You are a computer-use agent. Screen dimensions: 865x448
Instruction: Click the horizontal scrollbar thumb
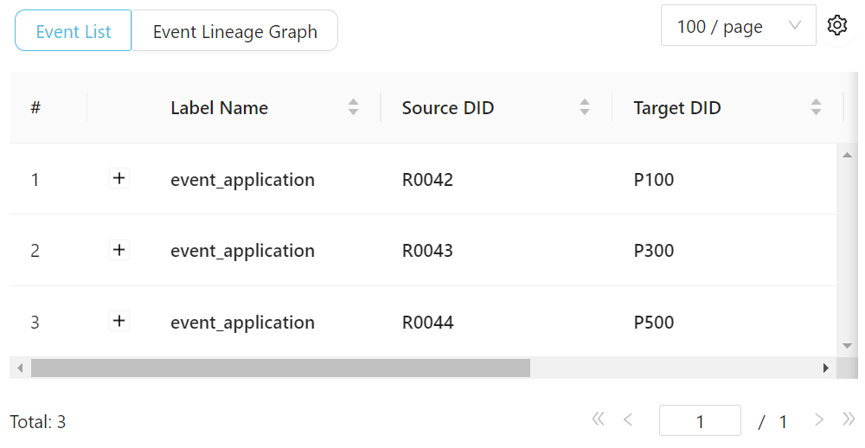point(280,368)
